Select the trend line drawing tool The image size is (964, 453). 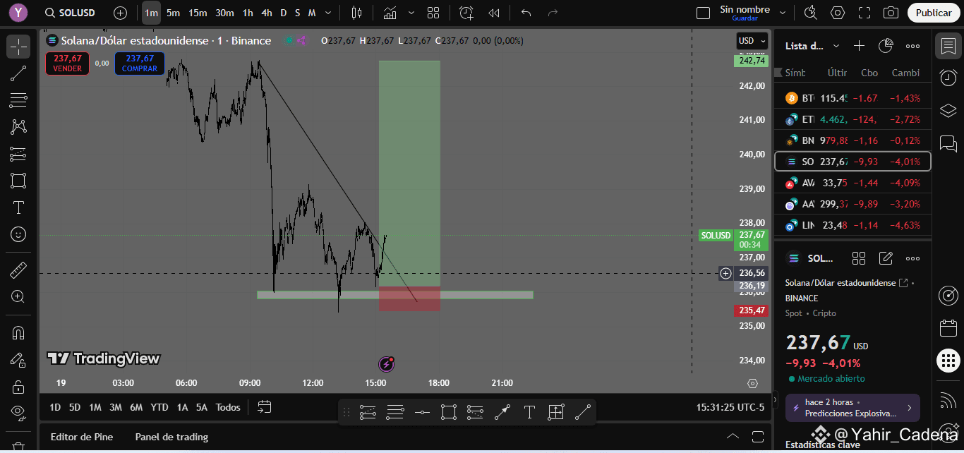coord(18,73)
